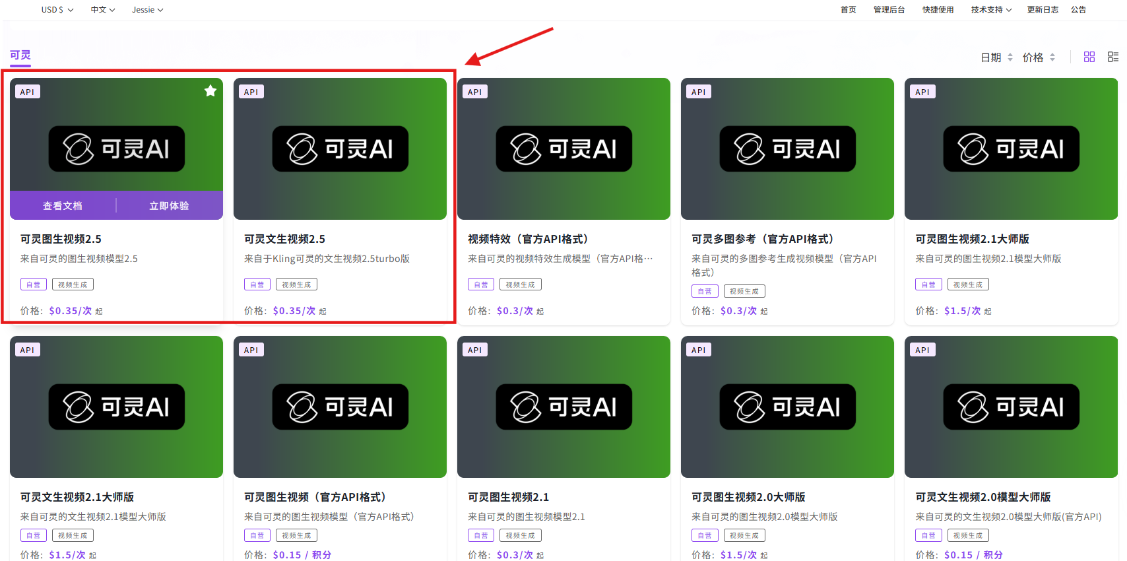Click thumbnail of 可灵文生视频2.1大师版 card
The width and height of the screenshot is (1127, 561).
click(x=116, y=407)
